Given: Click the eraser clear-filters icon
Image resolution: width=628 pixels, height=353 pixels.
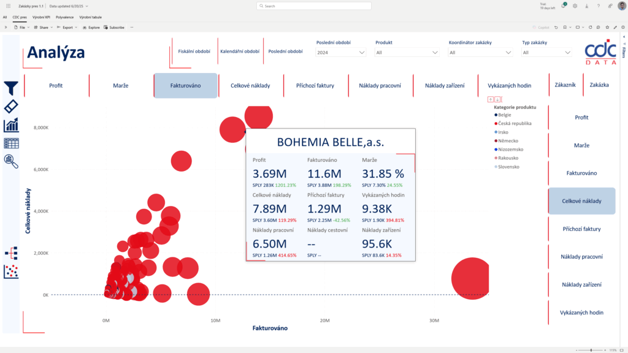Looking at the screenshot, I should point(11,107).
